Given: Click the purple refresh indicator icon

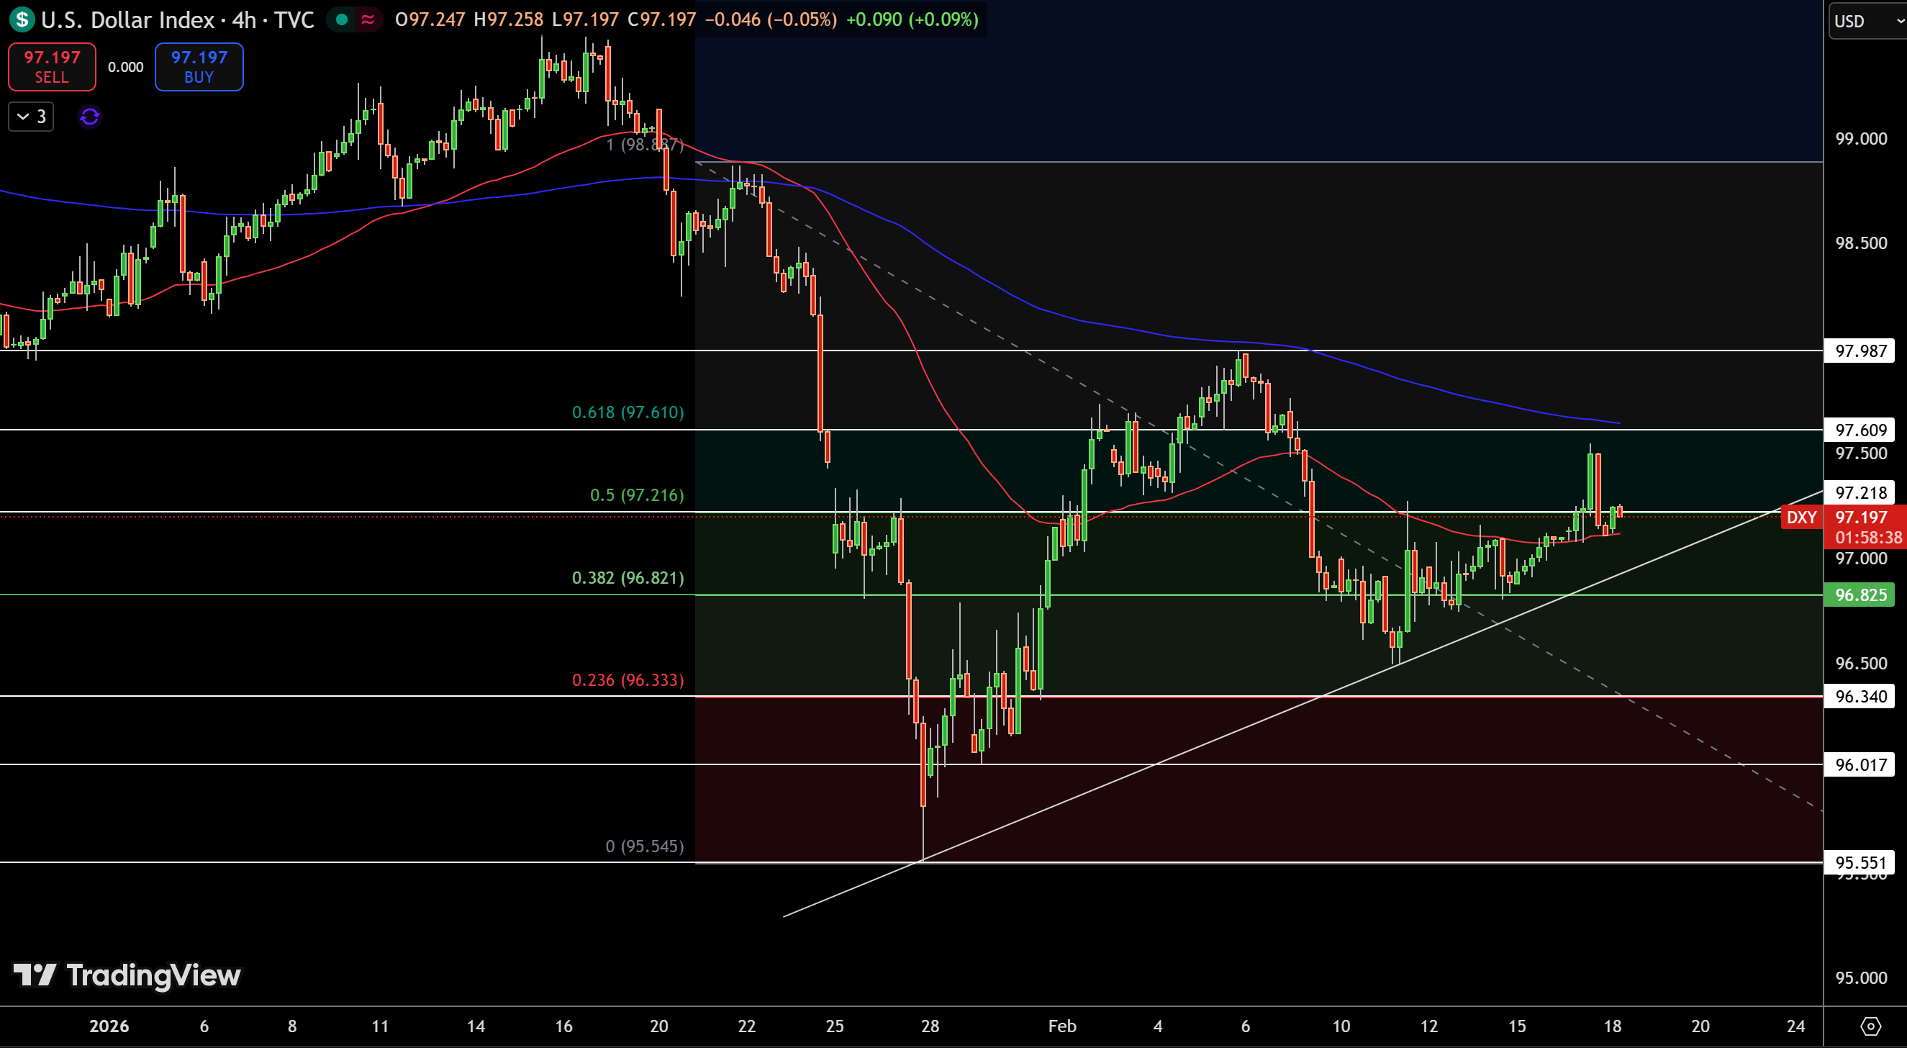Looking at the screenshot, I should [89, 117].
